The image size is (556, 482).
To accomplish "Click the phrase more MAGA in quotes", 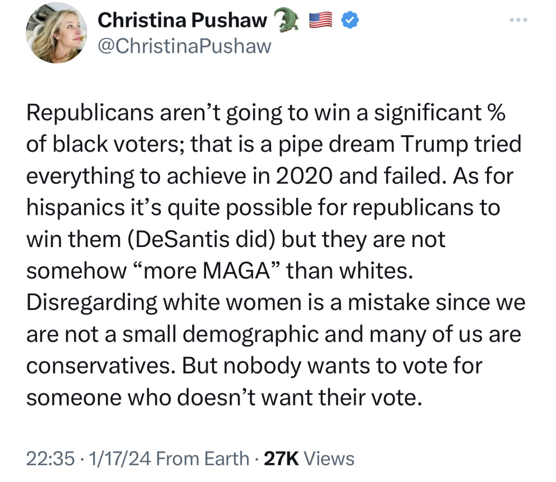I will (x=203, y=270).
